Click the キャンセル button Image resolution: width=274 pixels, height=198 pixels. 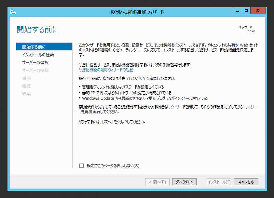[246, 182]
